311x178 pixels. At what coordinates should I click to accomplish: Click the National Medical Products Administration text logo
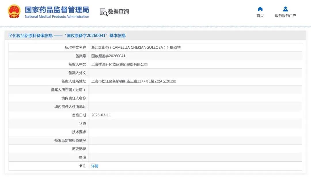pos(57,17)
